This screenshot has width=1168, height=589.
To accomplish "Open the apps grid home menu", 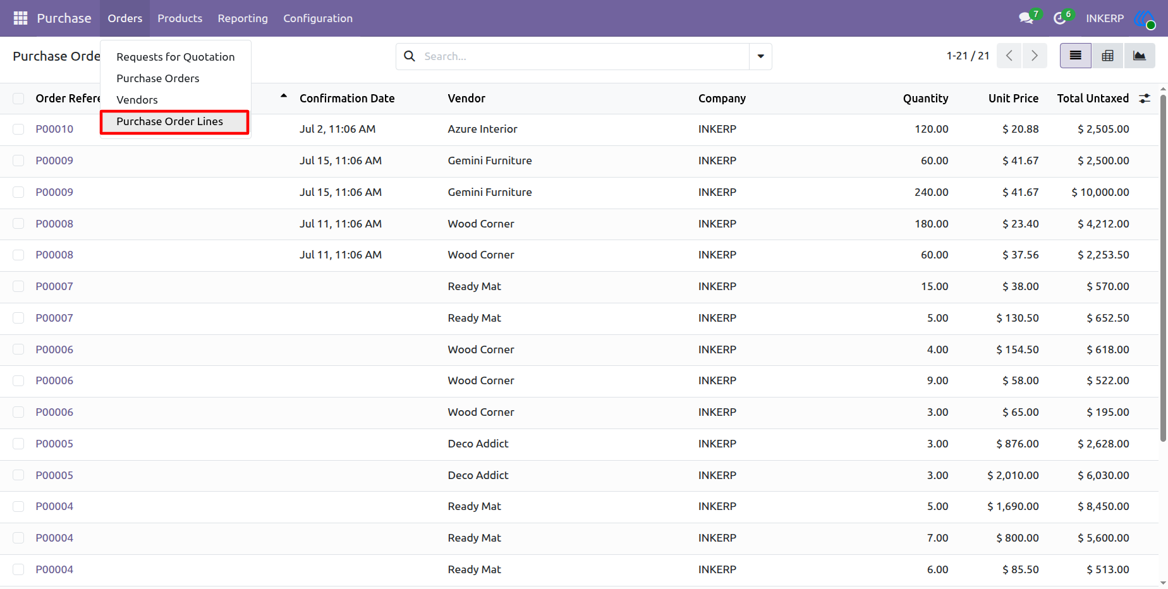I will [20, 18].
